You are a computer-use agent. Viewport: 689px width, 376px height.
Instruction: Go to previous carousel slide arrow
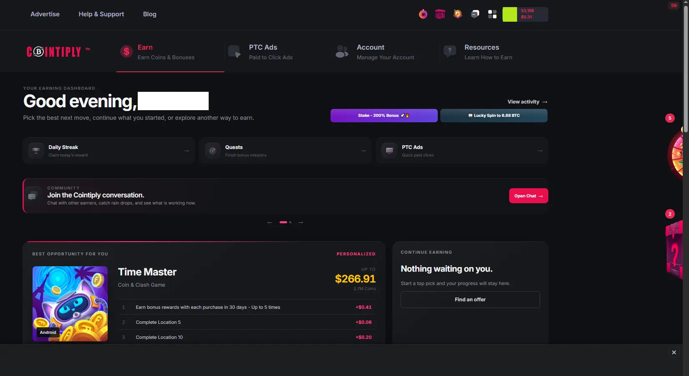[x=270, y=222]
